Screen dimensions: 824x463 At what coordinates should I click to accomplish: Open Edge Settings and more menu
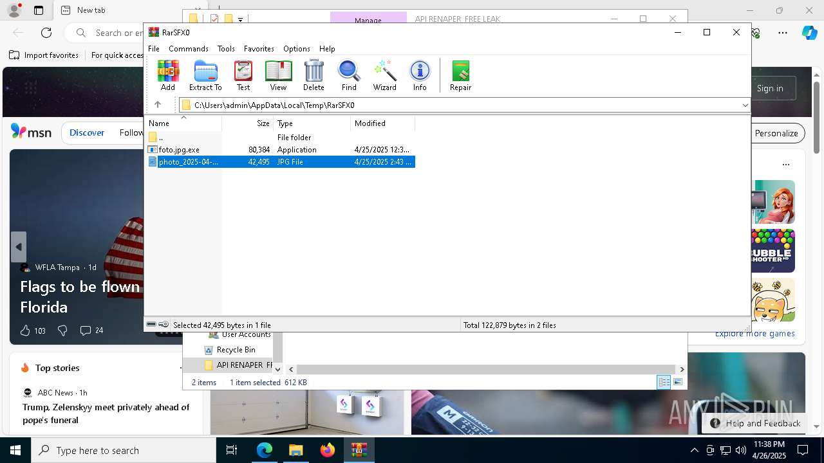(x=783, y=33)
